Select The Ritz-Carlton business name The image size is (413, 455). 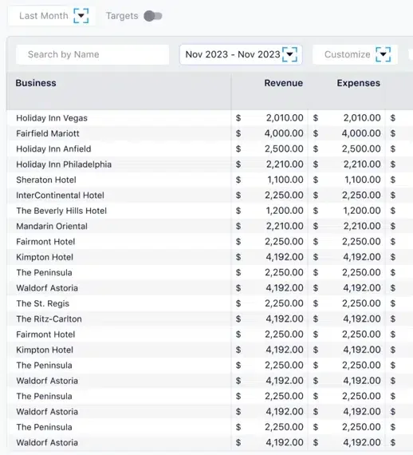49,319
